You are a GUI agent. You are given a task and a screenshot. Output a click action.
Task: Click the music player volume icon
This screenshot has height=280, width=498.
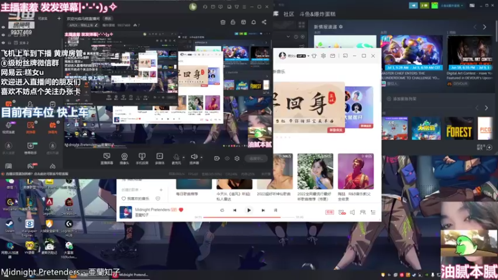[352, 212]
